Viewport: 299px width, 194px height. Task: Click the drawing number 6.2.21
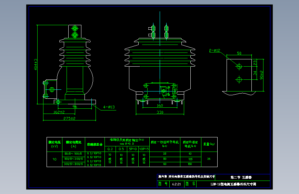(x=176, y=184)
